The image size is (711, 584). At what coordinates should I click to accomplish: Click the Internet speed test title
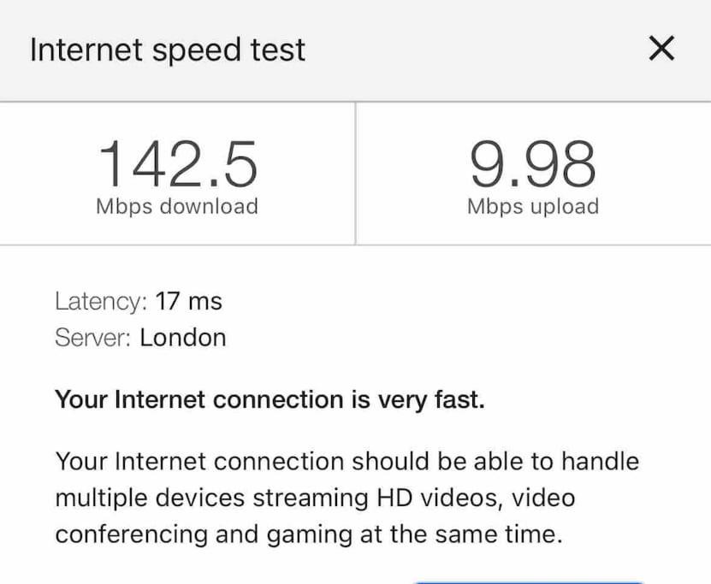click(x=168, y=50)
